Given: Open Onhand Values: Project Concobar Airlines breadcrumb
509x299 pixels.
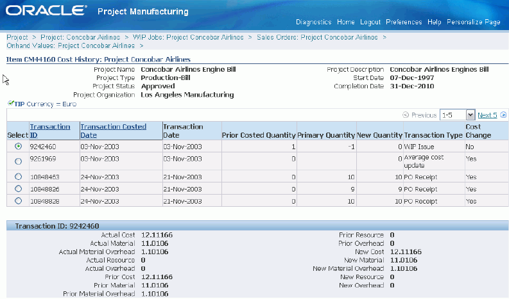Looking at the screenshot, I should [x=71, y=45].
